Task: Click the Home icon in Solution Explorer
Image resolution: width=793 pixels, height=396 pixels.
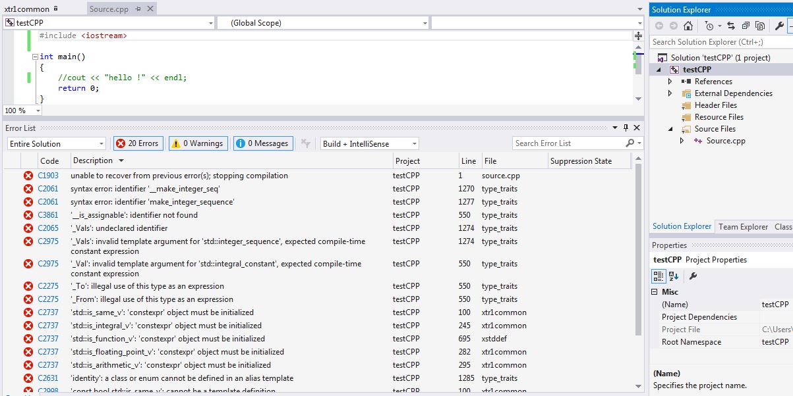Action: [x=688, y=26]
